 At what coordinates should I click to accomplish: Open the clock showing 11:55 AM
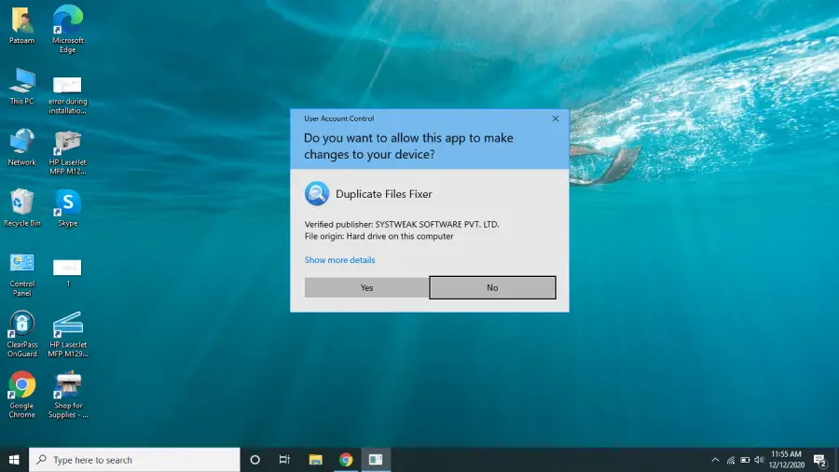click(787, 460)
